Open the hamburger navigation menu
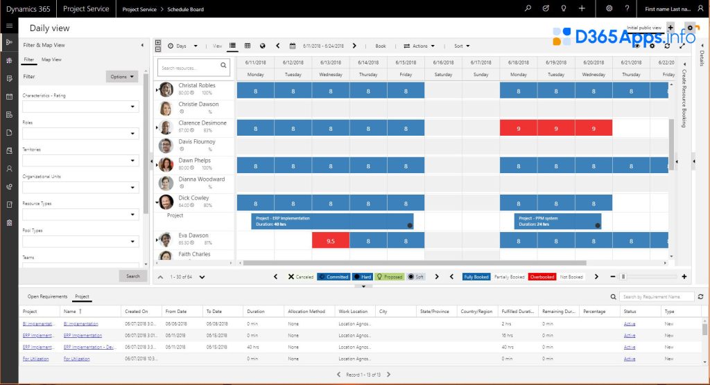 coord(9,26)
